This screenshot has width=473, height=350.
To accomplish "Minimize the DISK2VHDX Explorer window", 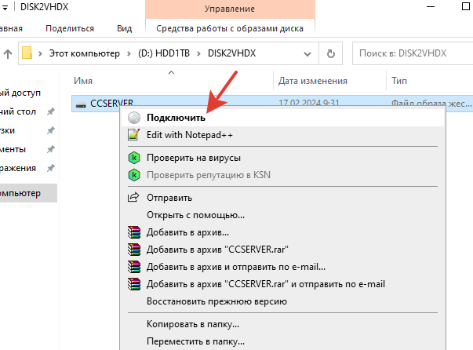I will coord(431,6).
